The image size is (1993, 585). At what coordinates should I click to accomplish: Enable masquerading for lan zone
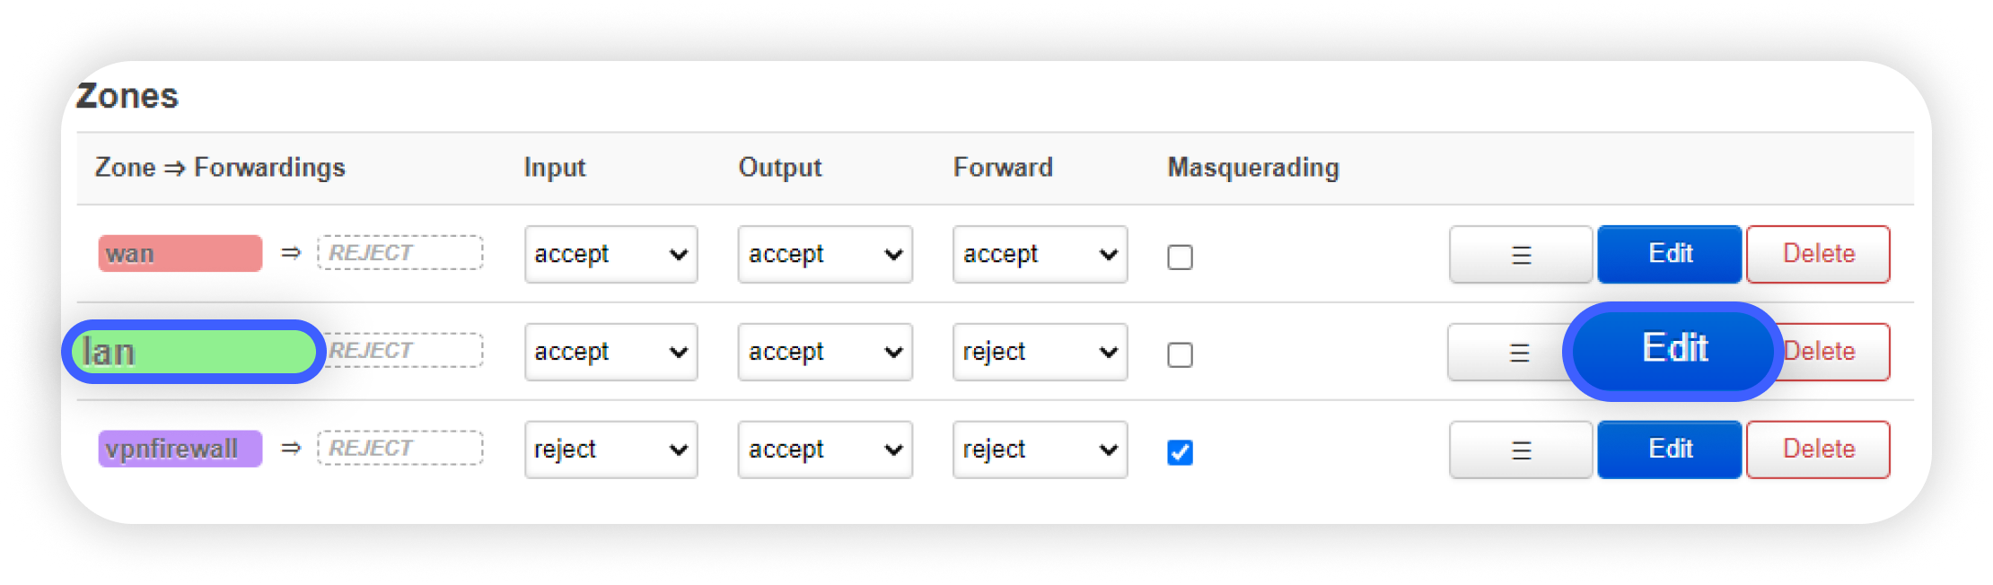pos(1180,355)
